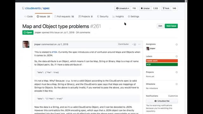The width and height of the screenshot is (203, 114).
Task: Customize notification settings
Action: (x=173, y=96)
